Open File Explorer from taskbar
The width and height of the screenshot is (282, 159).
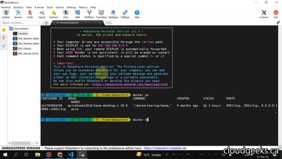click(37, 155)
